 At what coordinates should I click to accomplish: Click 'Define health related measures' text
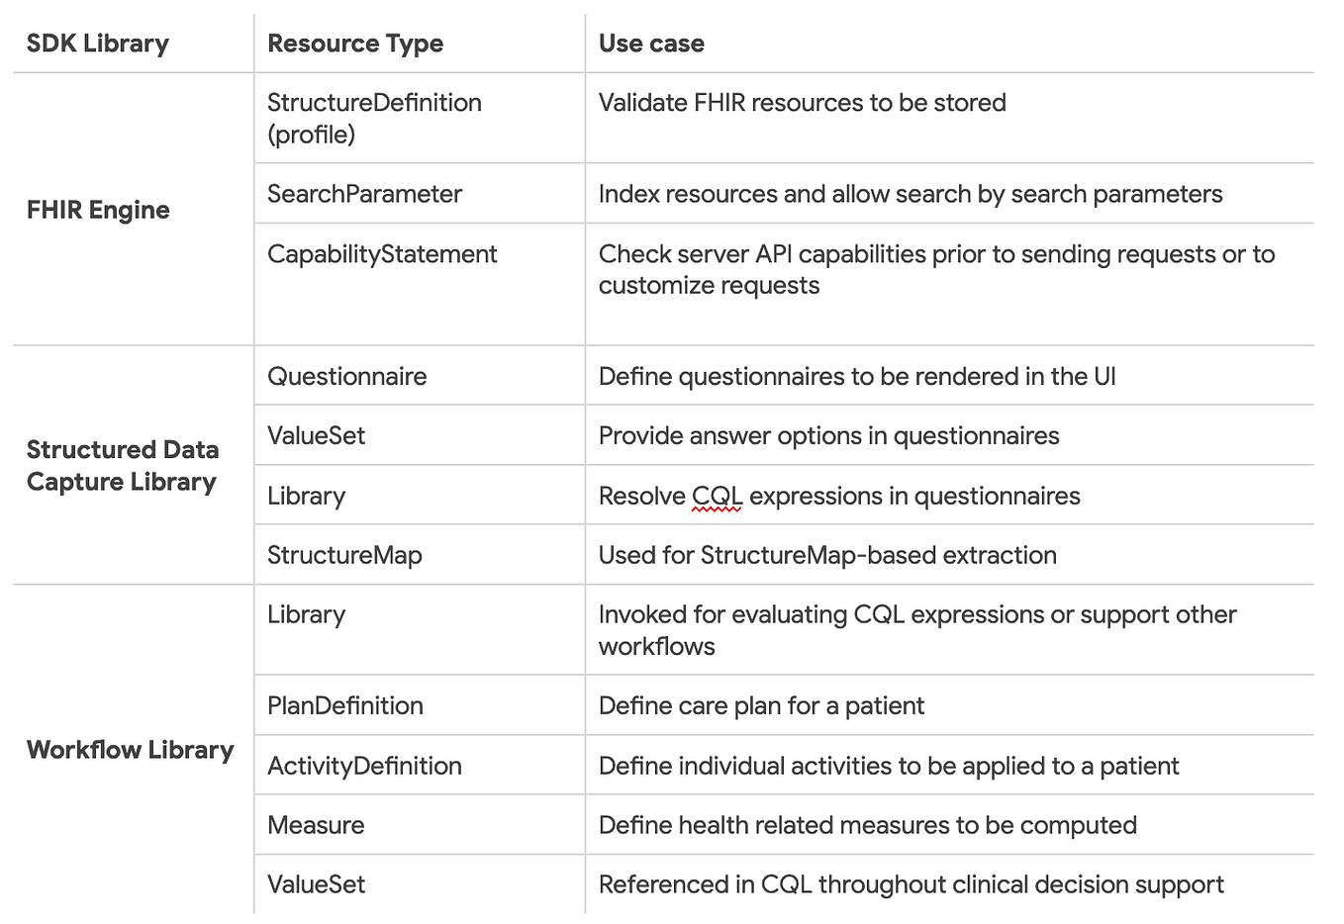click(x=775, y=825)
